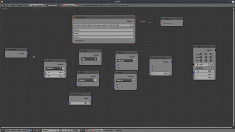Click Vector output socket of Combine Vector
The image size is (235, 132).
172,62
